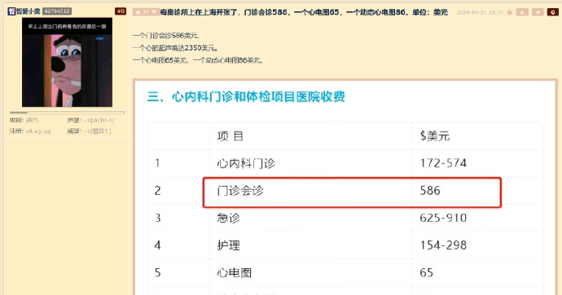Click the thumbs-up like icon
The height and width of the screenshot is (295, 562).
138,12
